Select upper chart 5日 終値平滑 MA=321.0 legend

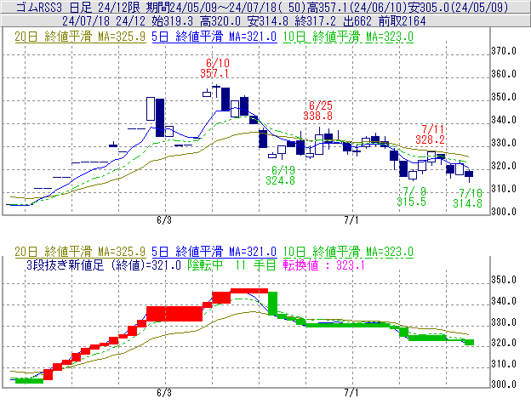(214, 37)
